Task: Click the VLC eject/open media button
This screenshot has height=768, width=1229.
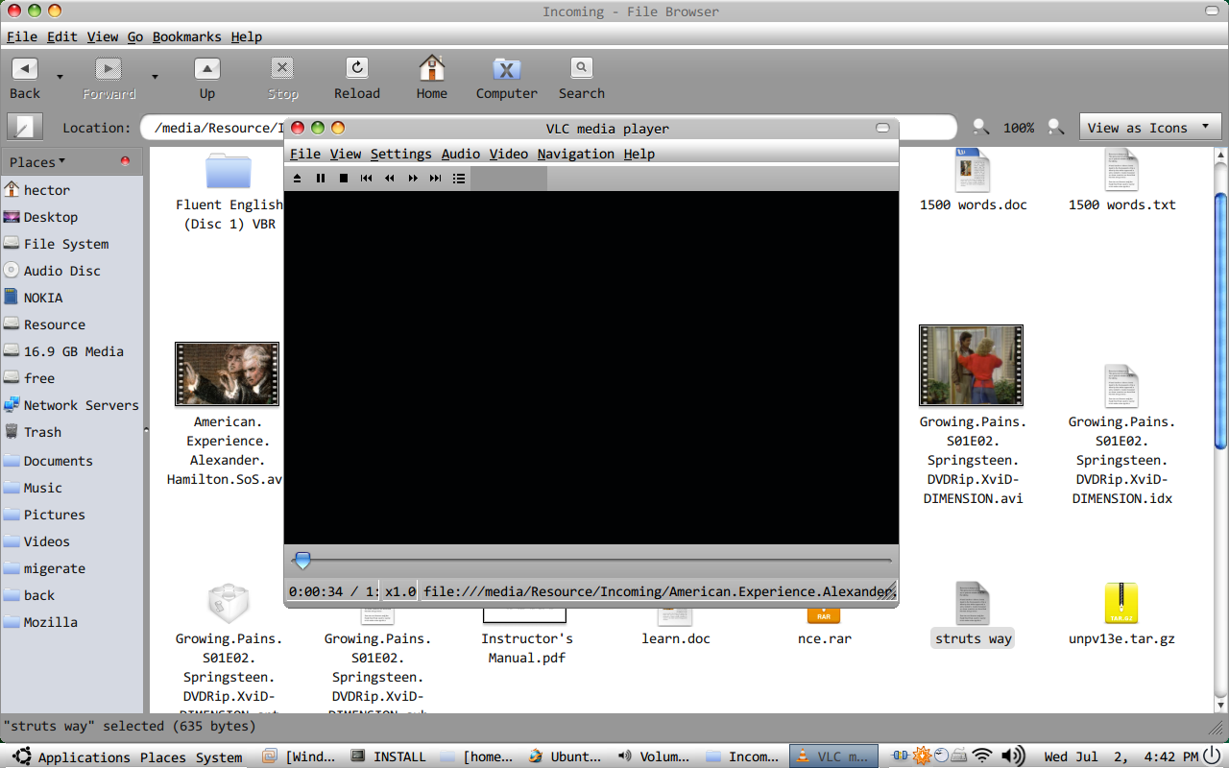Action: point(298,179)
